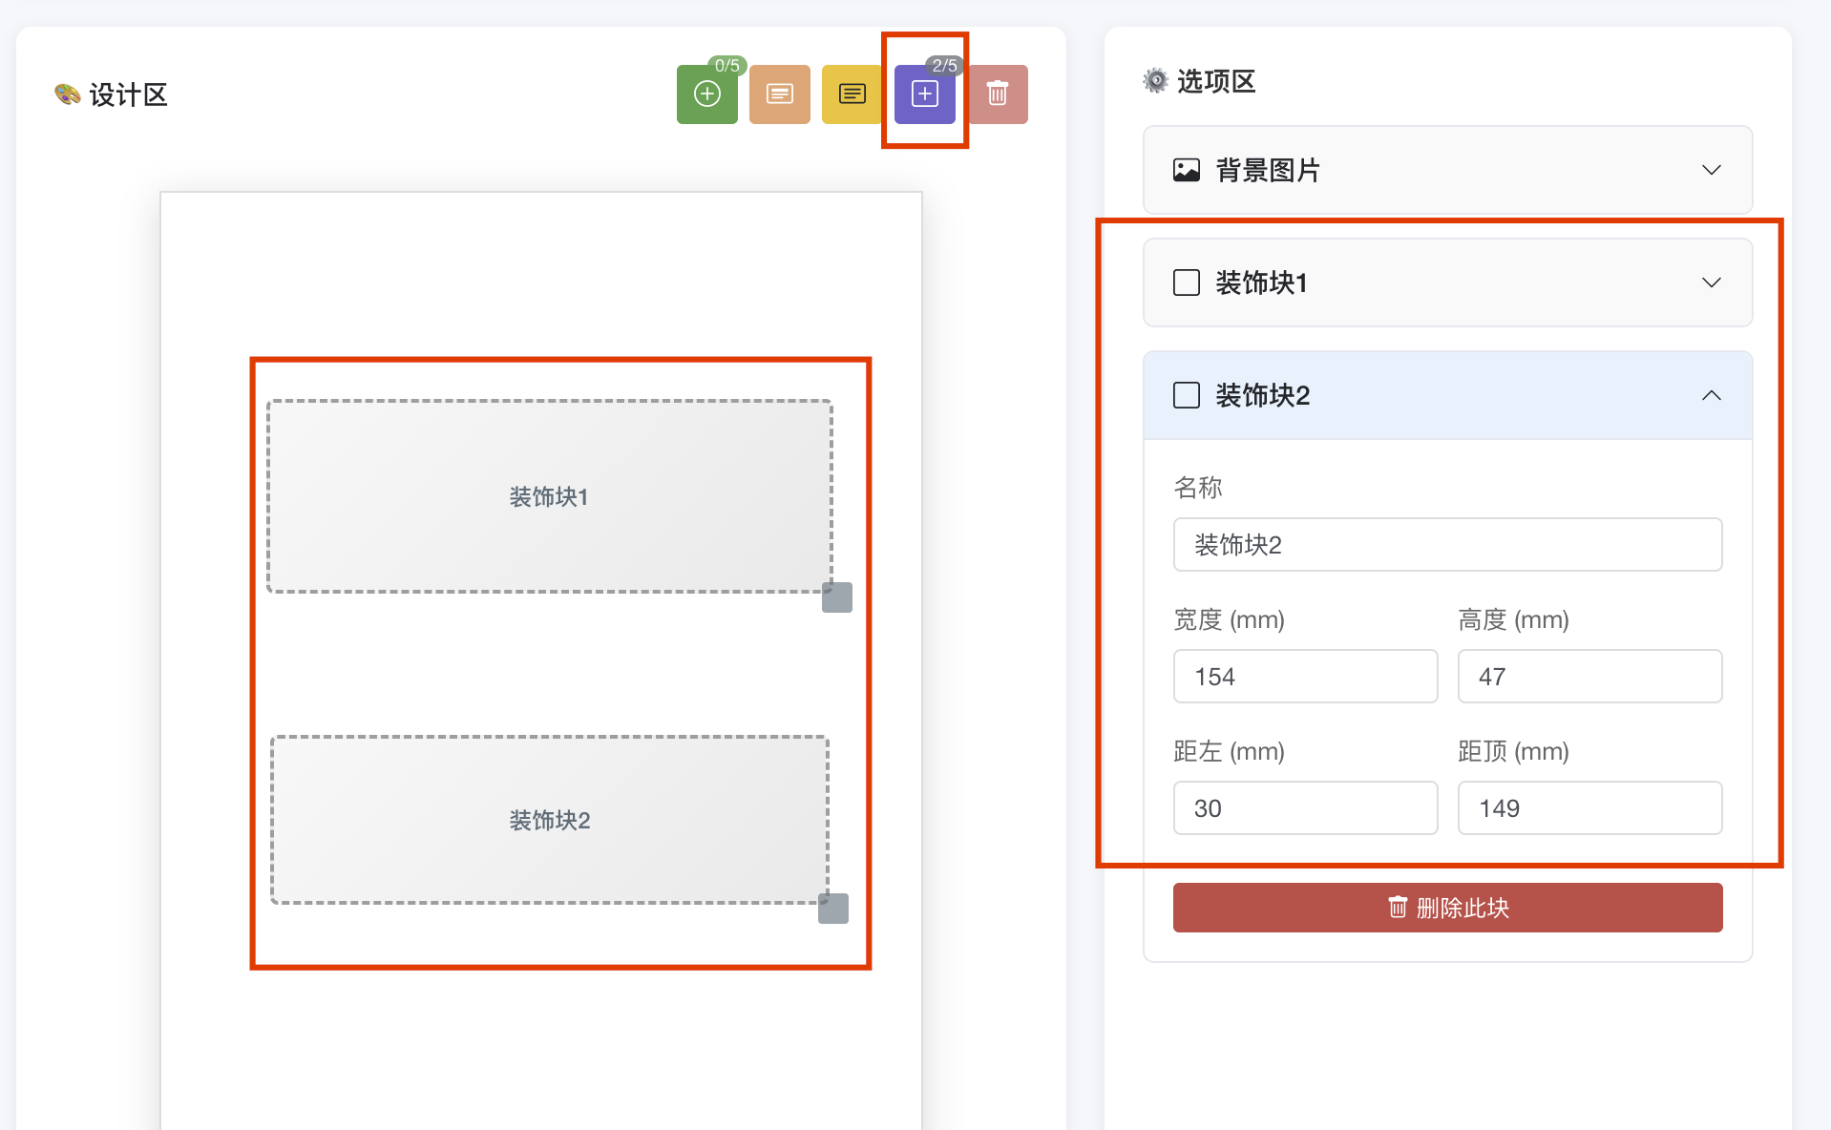Click the 删除此块 delete button
The image size is (1831, 1130).
[x=1447, y=908]
